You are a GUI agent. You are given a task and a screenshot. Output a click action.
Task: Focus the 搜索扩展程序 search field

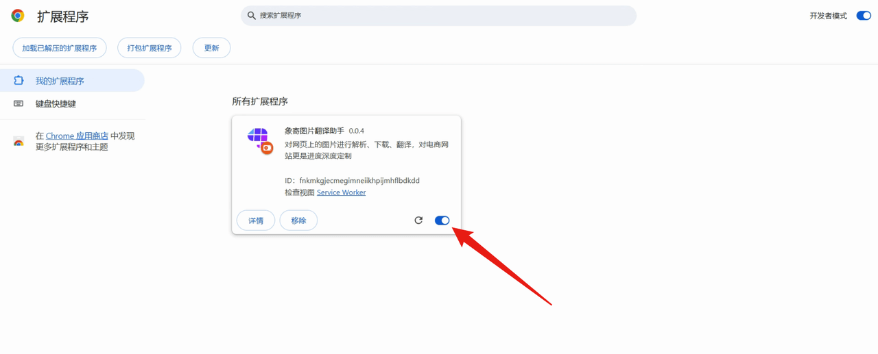tap(439, 16)
